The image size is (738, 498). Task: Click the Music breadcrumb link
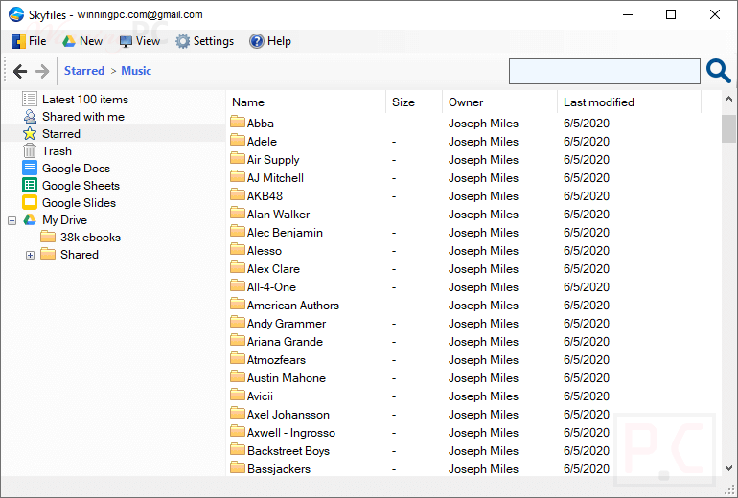[x=136, y=71]
